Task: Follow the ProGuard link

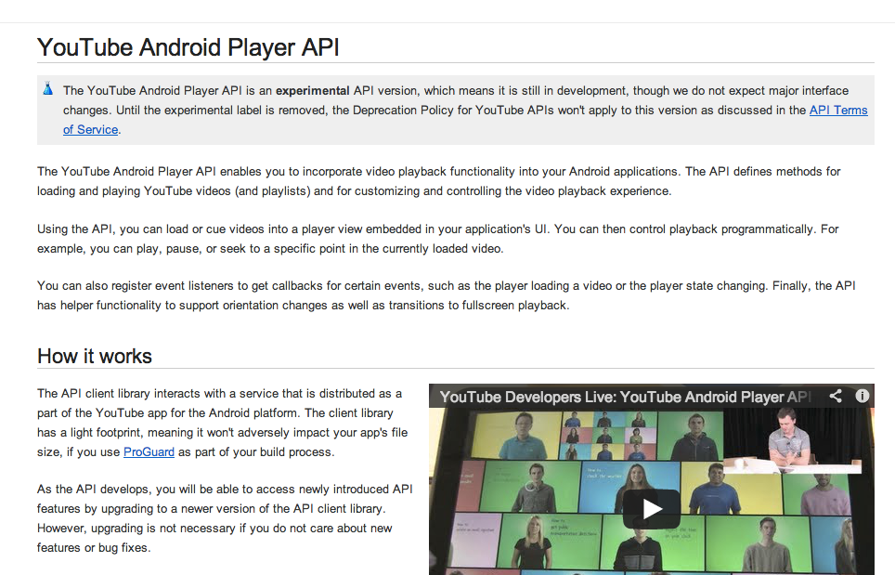Action: click(149, 451)
